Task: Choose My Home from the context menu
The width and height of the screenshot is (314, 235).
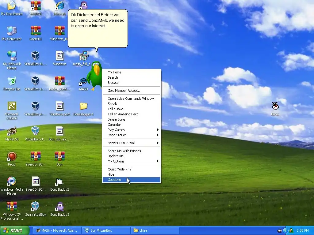Action: (132, 72)
